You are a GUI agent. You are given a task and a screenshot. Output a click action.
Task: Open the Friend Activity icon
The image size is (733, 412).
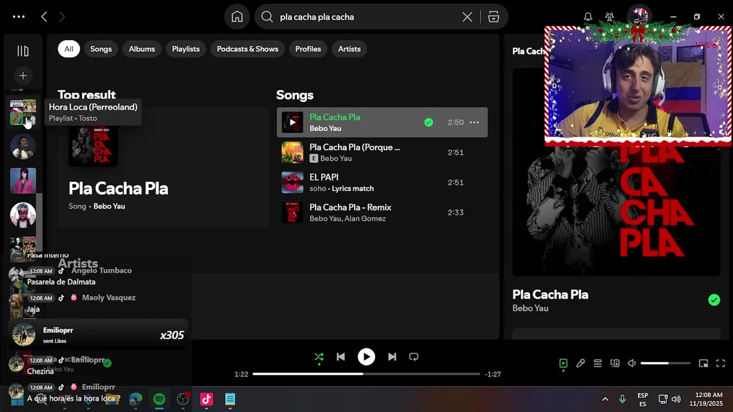[x=610, y=17]
